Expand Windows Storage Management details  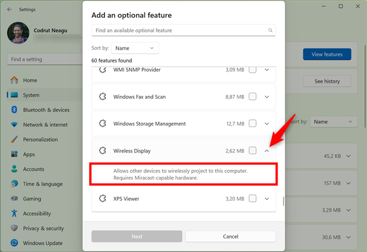pos(267,124)
